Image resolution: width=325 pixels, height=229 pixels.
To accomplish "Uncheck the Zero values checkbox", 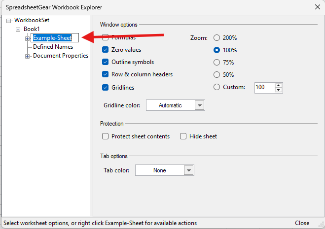I will (105, 50).
